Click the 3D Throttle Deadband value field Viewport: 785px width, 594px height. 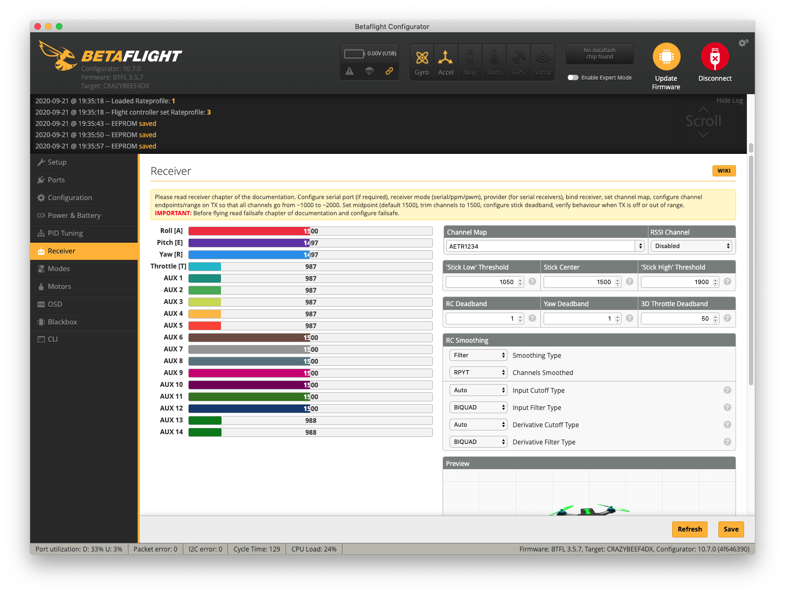coord(680,319)
